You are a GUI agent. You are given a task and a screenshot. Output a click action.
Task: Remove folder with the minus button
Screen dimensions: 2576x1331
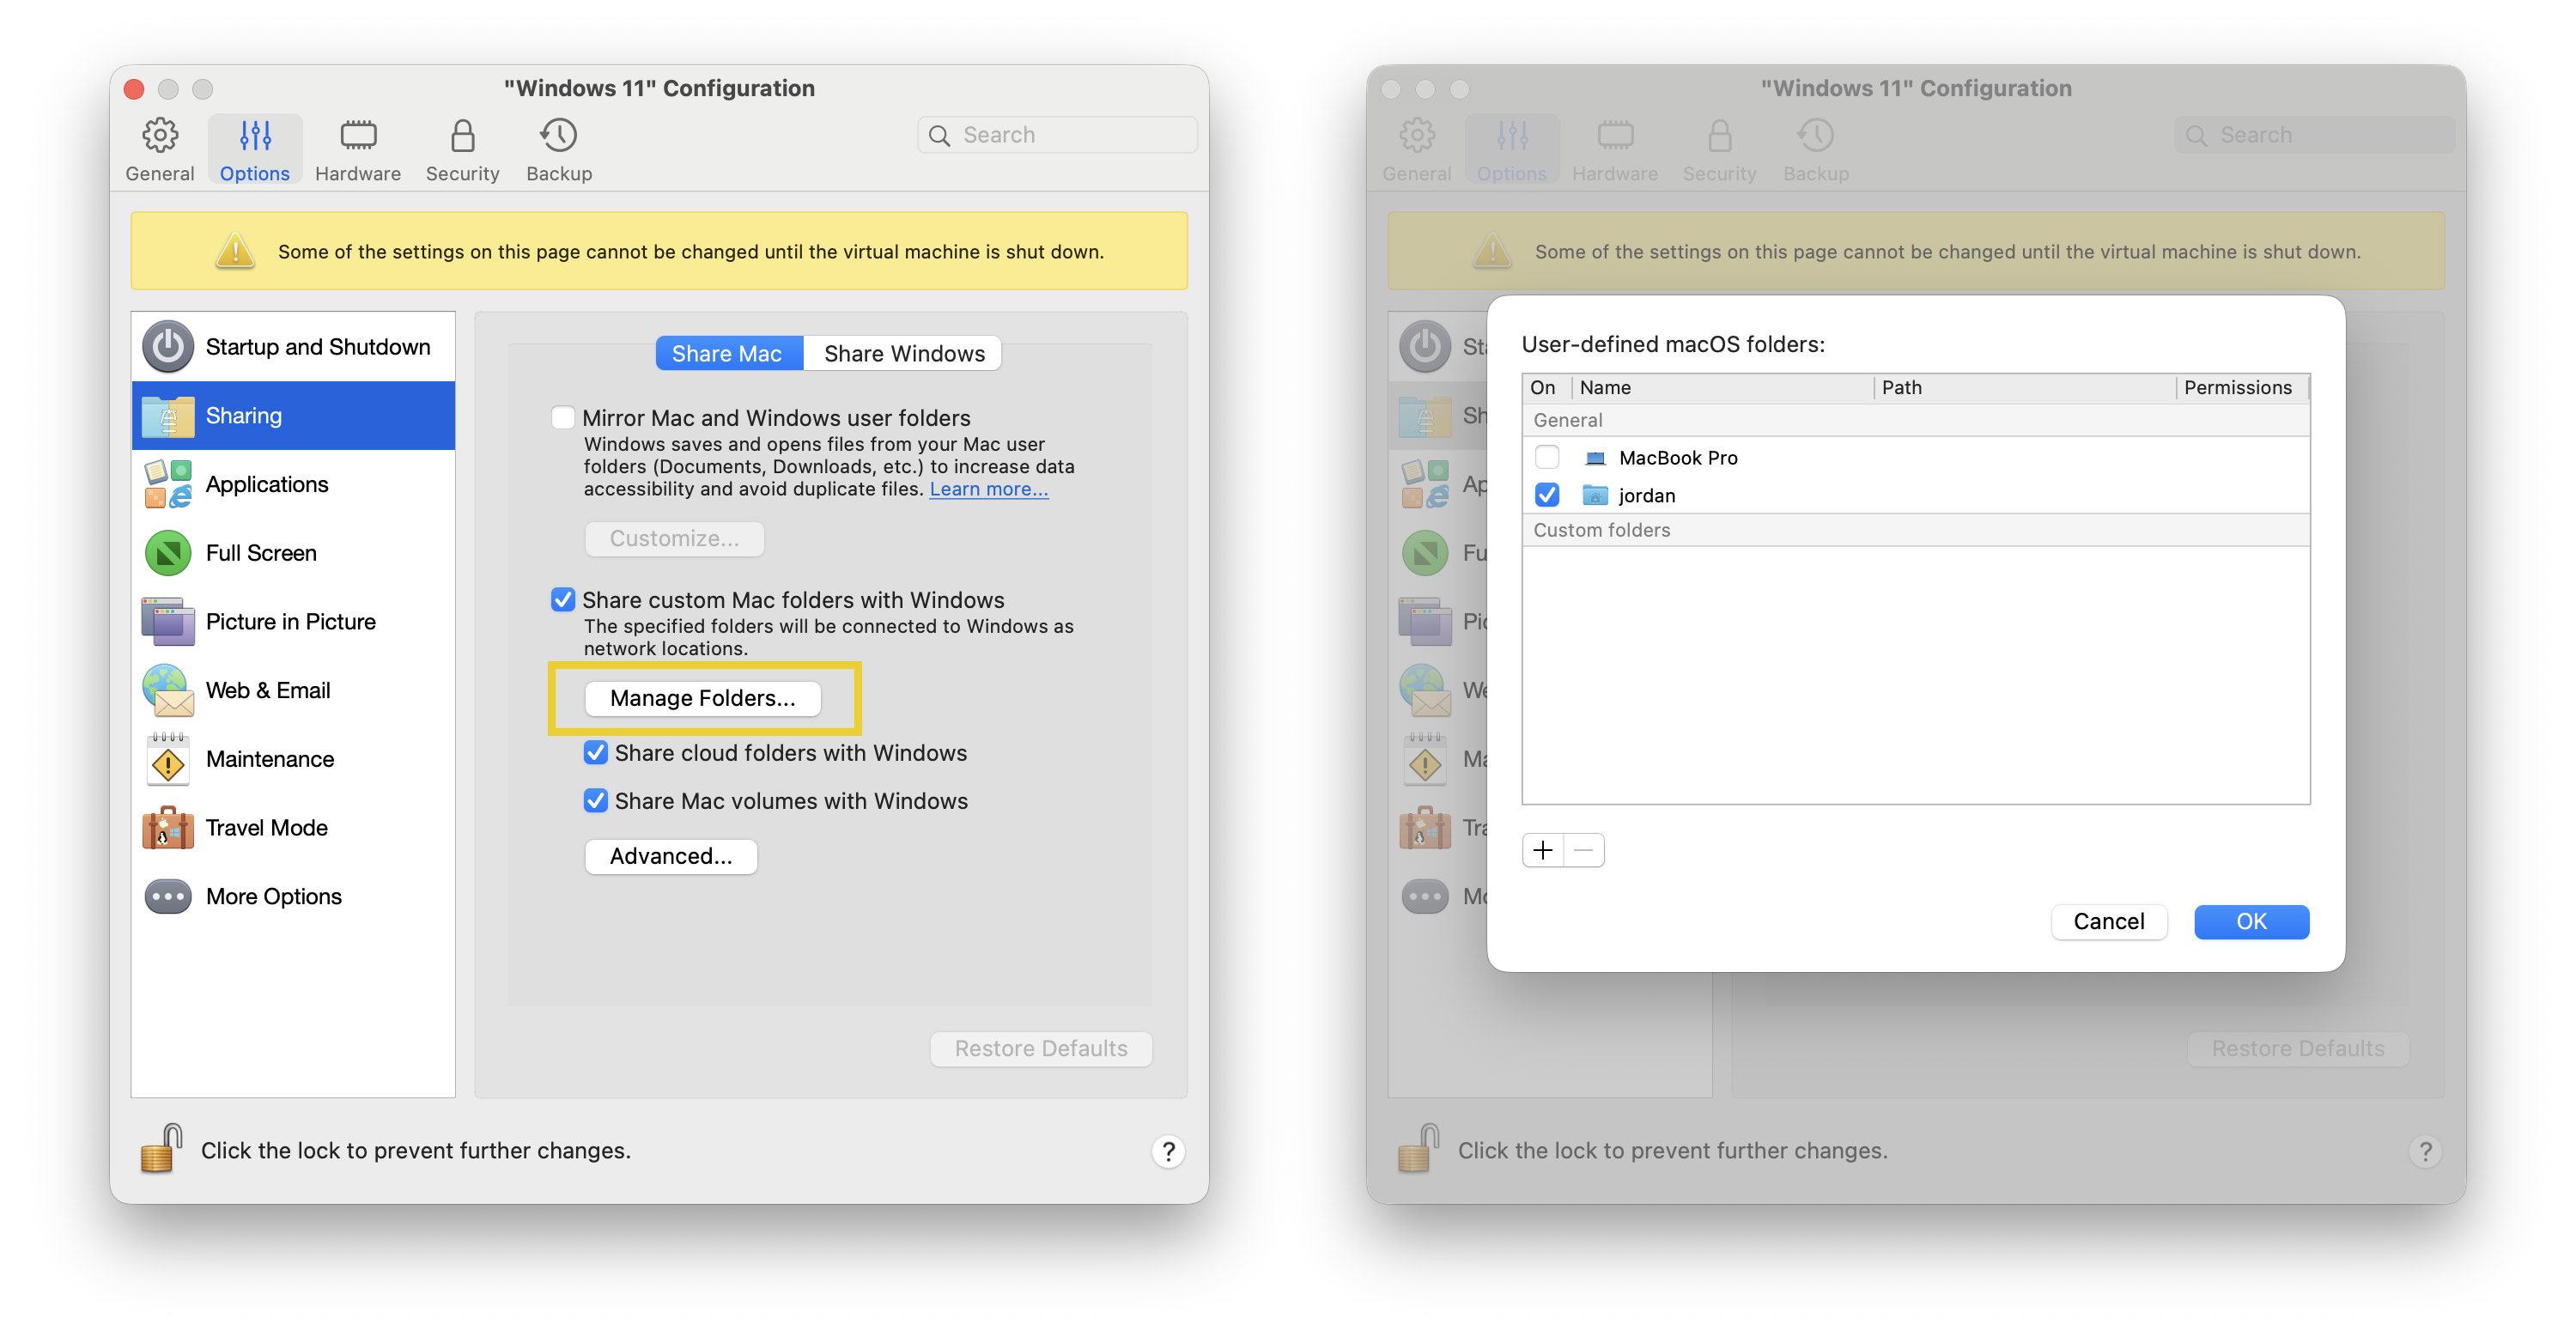tap(1584, 850)
